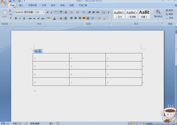Increase font size with Grow Font

pos(48,12)
